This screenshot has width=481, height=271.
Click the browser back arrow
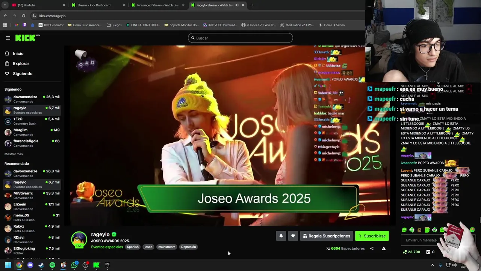[5, 16]
